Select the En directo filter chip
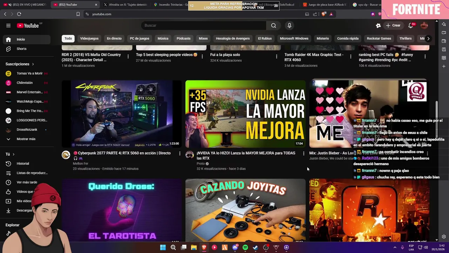 click(x=114, y=39)
